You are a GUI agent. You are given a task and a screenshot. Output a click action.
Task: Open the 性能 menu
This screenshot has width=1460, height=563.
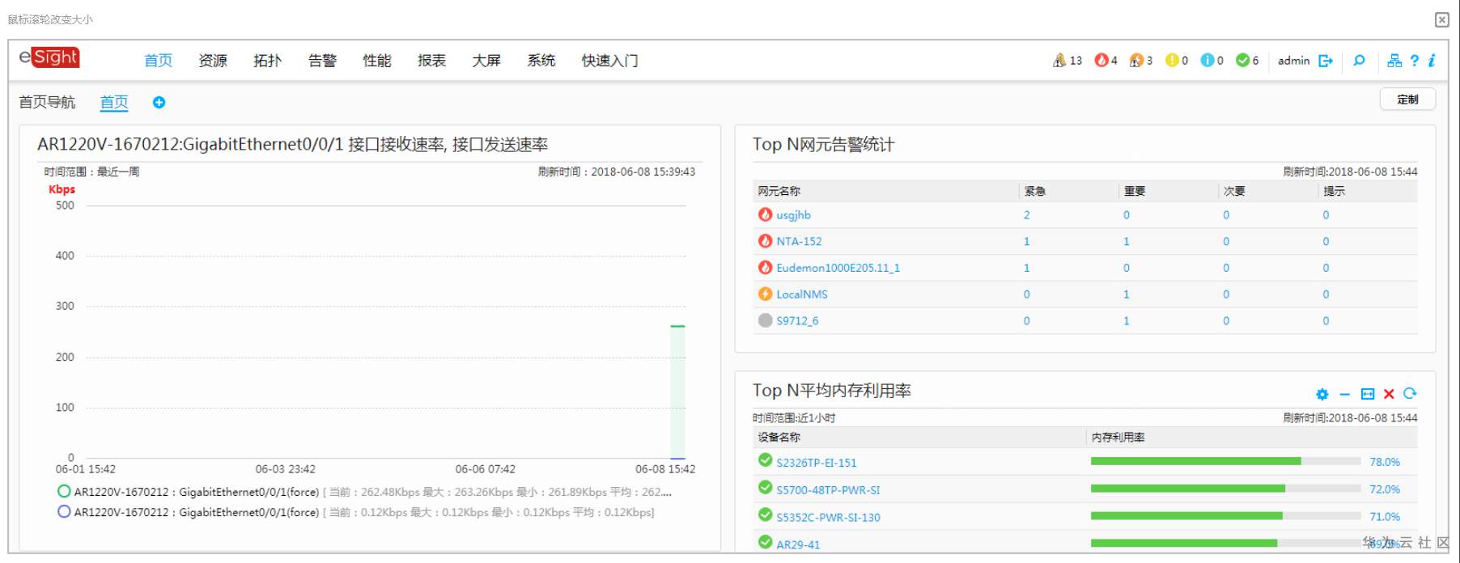377,61
